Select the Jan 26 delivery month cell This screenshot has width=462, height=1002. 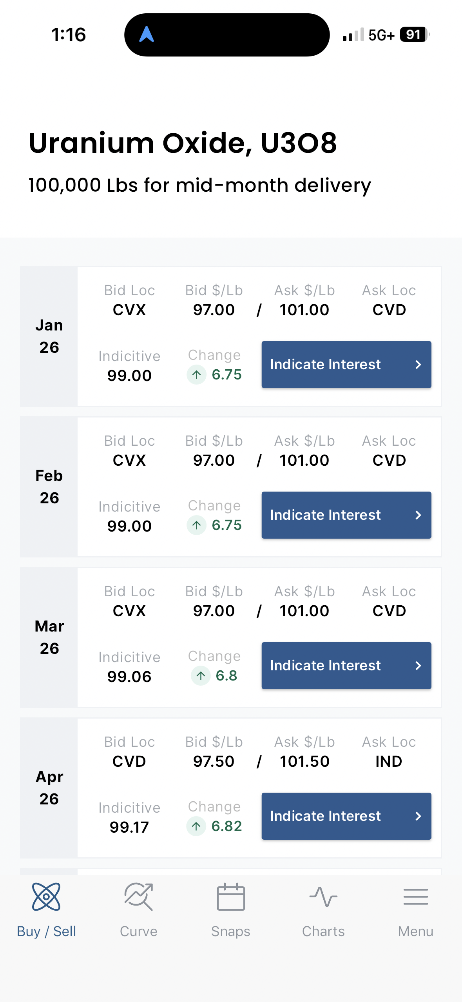(49, 336)
